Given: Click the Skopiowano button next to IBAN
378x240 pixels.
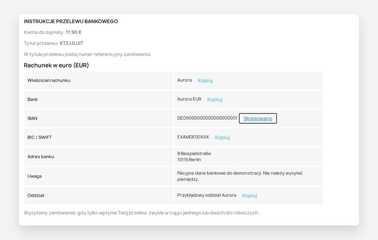Looking at the screenshot, I should tap(258, 118).
